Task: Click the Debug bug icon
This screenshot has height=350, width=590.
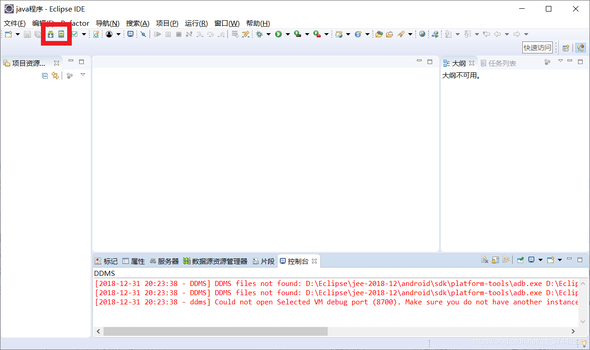Action: pyautogui.click(x=260, y=34)
